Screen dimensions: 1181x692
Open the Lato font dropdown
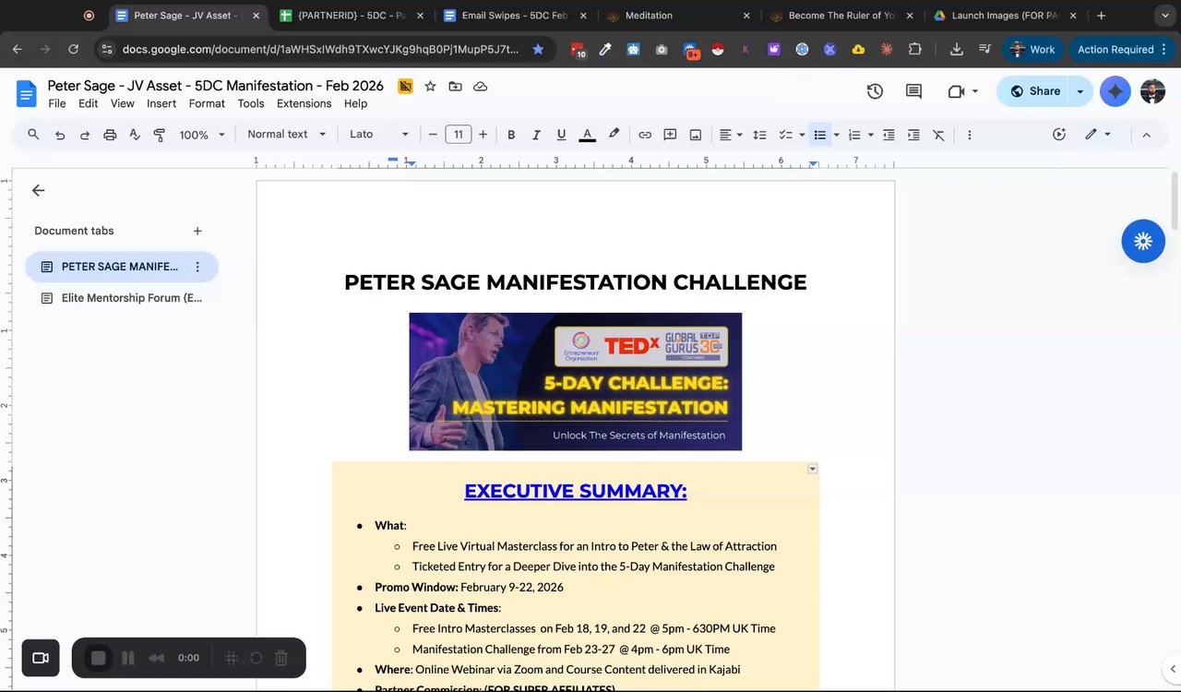(378, 135)
